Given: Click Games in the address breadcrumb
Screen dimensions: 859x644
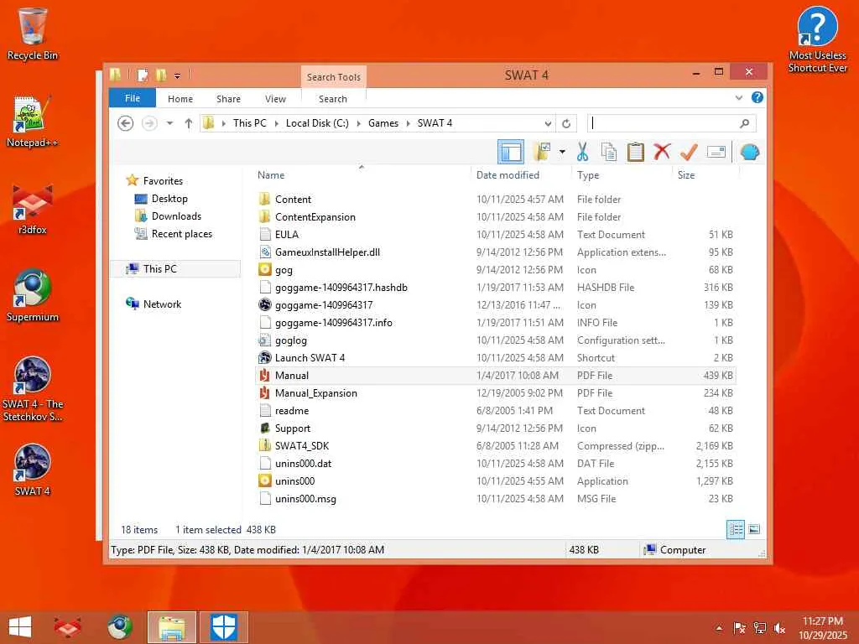Looking at the screenshot, I should click(383, 123).
